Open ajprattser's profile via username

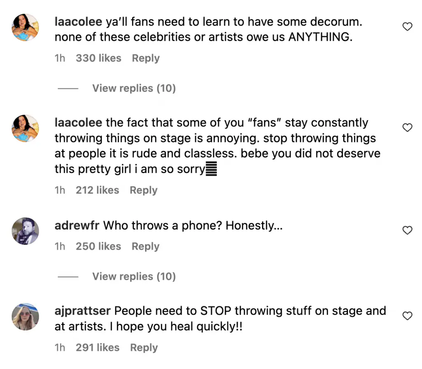tap(82, 311)
